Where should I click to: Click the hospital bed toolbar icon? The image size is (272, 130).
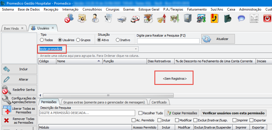122,19
